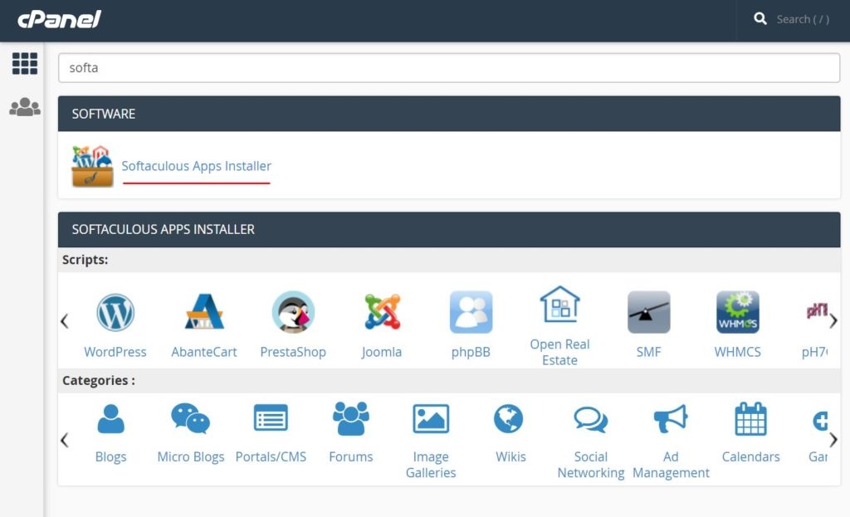Open the AbanteCart script icon

(x=204, y=311)
